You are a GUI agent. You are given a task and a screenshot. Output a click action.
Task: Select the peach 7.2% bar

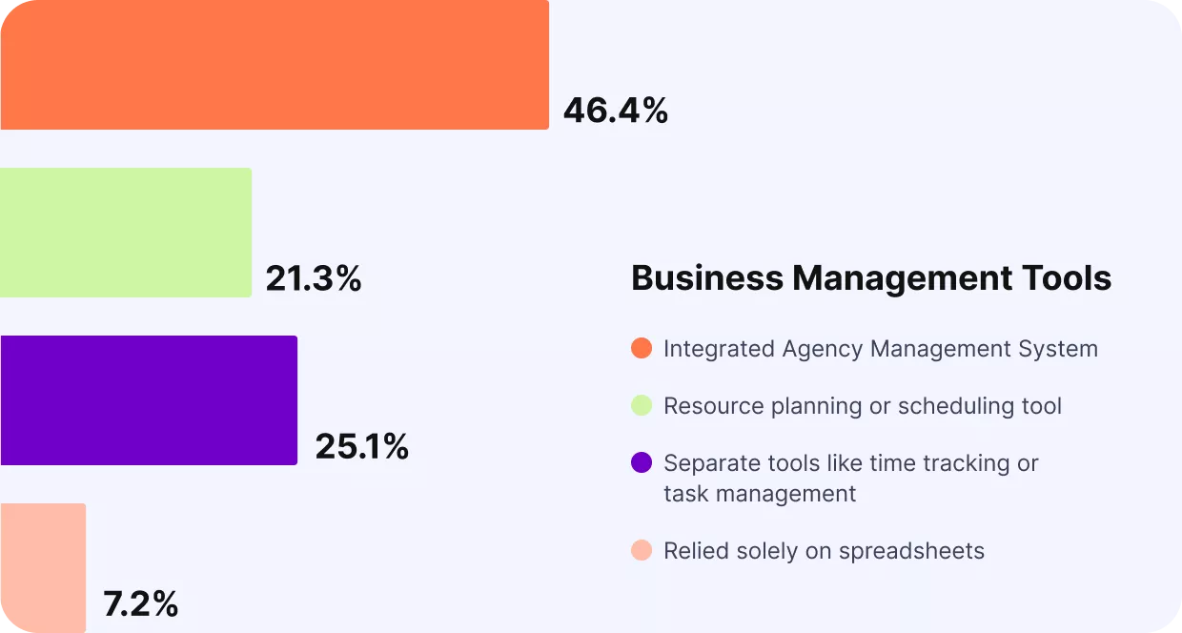tap(43, 567)
